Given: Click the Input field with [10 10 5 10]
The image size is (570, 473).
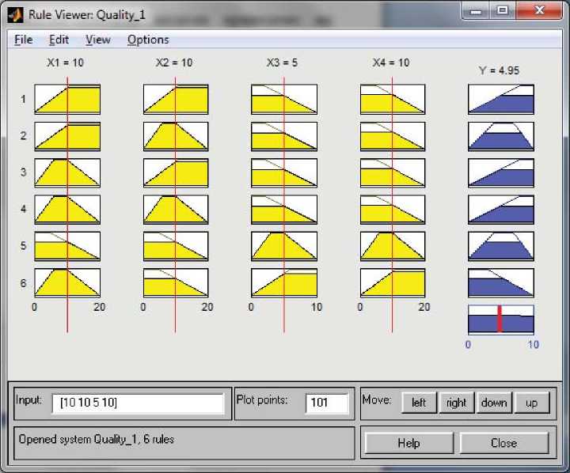Looking at the screenshot, I should [x=138, y=403].
